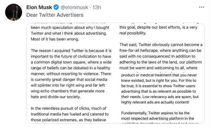Screen dimensions: 211x128
Task: Open Elon Musk's profile avatar picture
Action: tap(14, 12)
